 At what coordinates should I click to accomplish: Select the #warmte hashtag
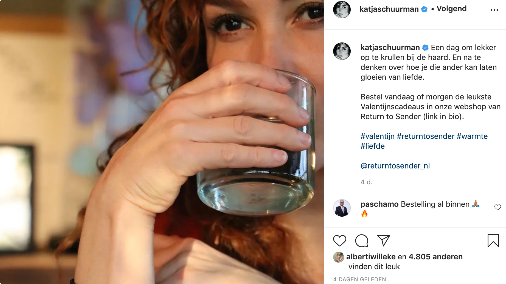[472, 136]
